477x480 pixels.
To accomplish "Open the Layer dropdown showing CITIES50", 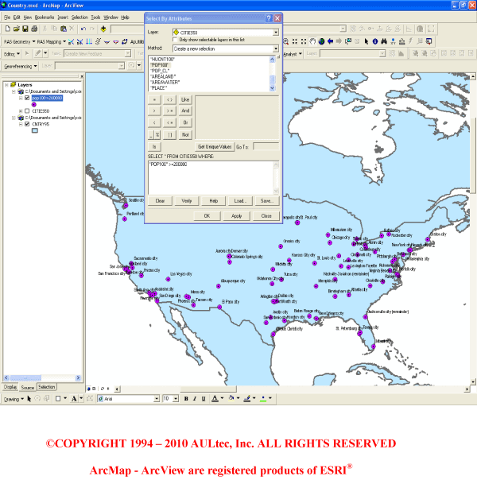I will [276, 32].
